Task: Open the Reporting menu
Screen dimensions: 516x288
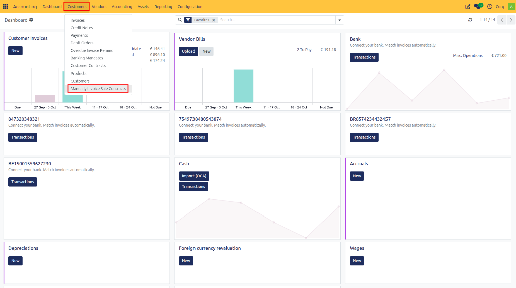Action: tap(163, 6)
